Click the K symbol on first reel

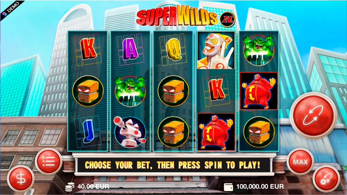click(x=88, y=49)
